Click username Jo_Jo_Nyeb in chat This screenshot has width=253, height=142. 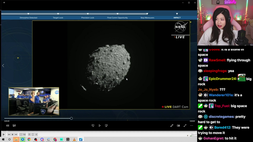(x=208, y=90)
